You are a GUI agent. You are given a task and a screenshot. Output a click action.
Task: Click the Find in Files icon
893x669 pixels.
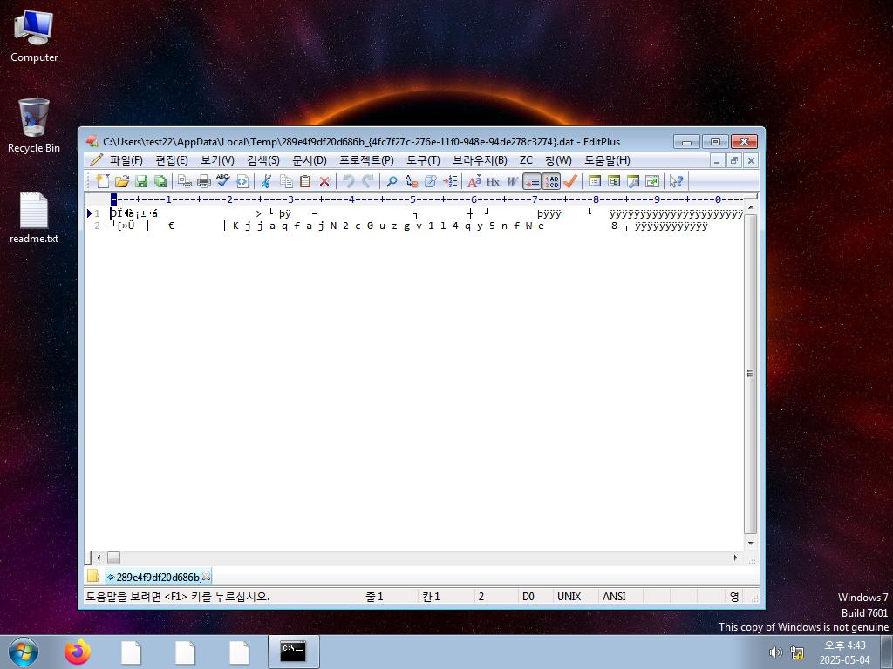click(x=431, y=181)
